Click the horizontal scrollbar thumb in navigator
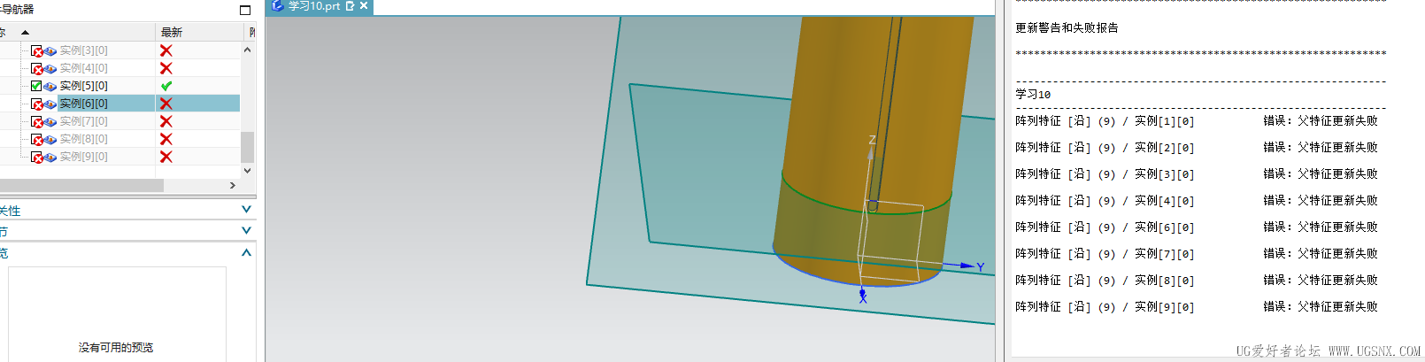The image size is (1425, 362). pyautogui.click(x=81, y=186)
